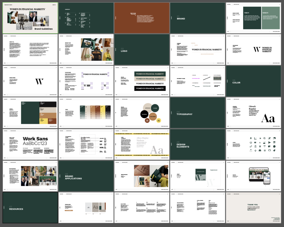Open the Color Spaces text slide

pos(197,207)
